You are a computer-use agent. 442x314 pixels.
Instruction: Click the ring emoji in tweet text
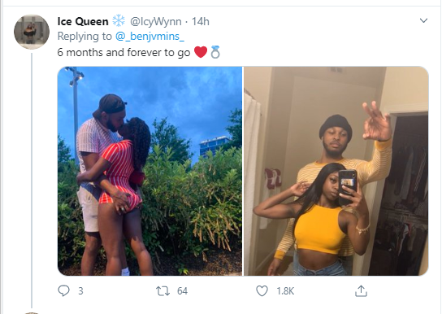(215, 52)
